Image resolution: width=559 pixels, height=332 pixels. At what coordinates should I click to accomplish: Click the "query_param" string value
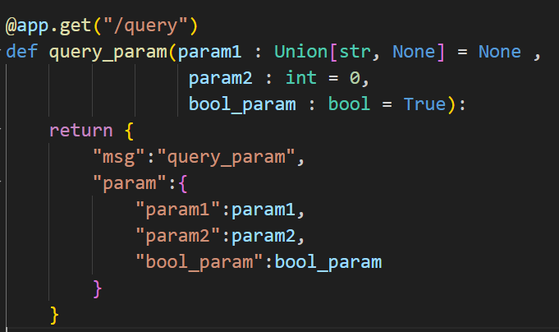coord(227,157)
